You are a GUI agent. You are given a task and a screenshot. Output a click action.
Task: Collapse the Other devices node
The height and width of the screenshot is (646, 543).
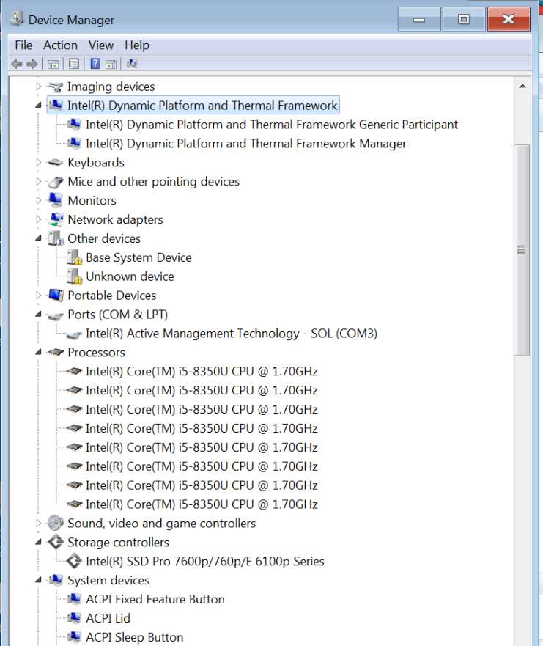[38, 238]
